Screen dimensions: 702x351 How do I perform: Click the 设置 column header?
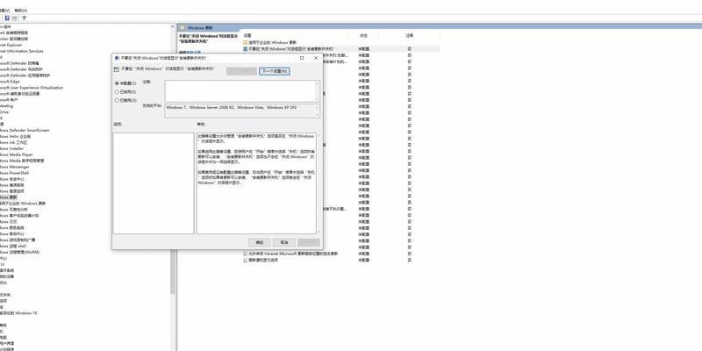coord(247,35)
